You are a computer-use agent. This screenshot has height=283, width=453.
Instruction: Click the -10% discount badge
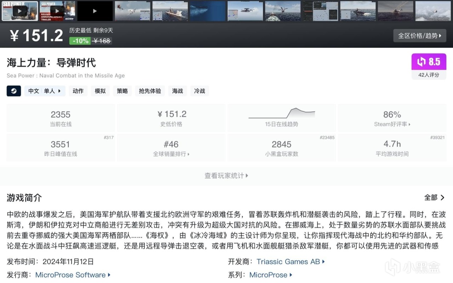80,41
